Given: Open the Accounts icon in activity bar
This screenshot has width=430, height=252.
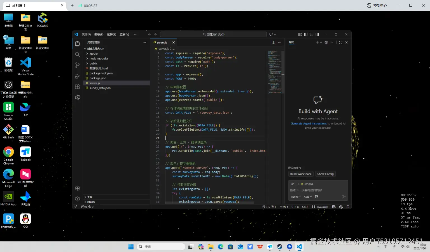Looking at the screenshot, I should pyautogui.click(x=78, y=188).
